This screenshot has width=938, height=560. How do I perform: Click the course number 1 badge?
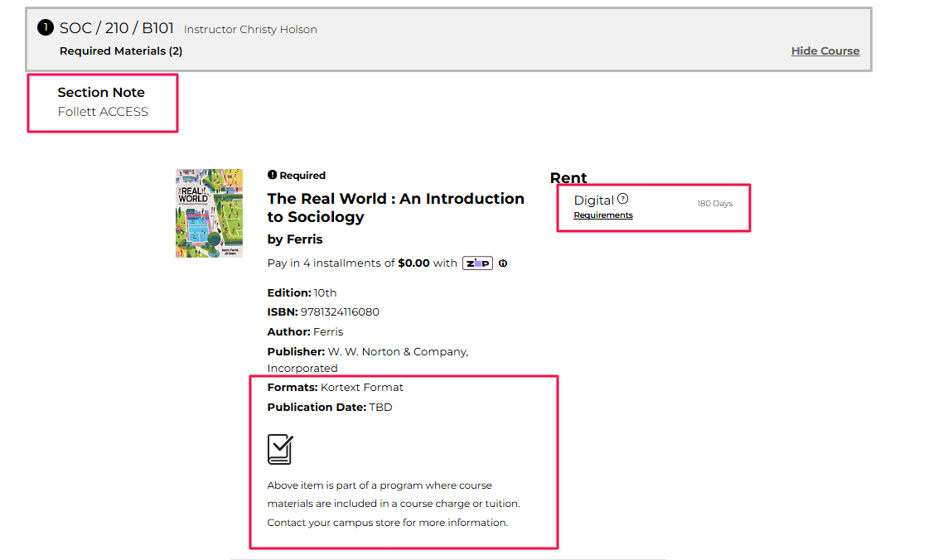pos(46,27)
